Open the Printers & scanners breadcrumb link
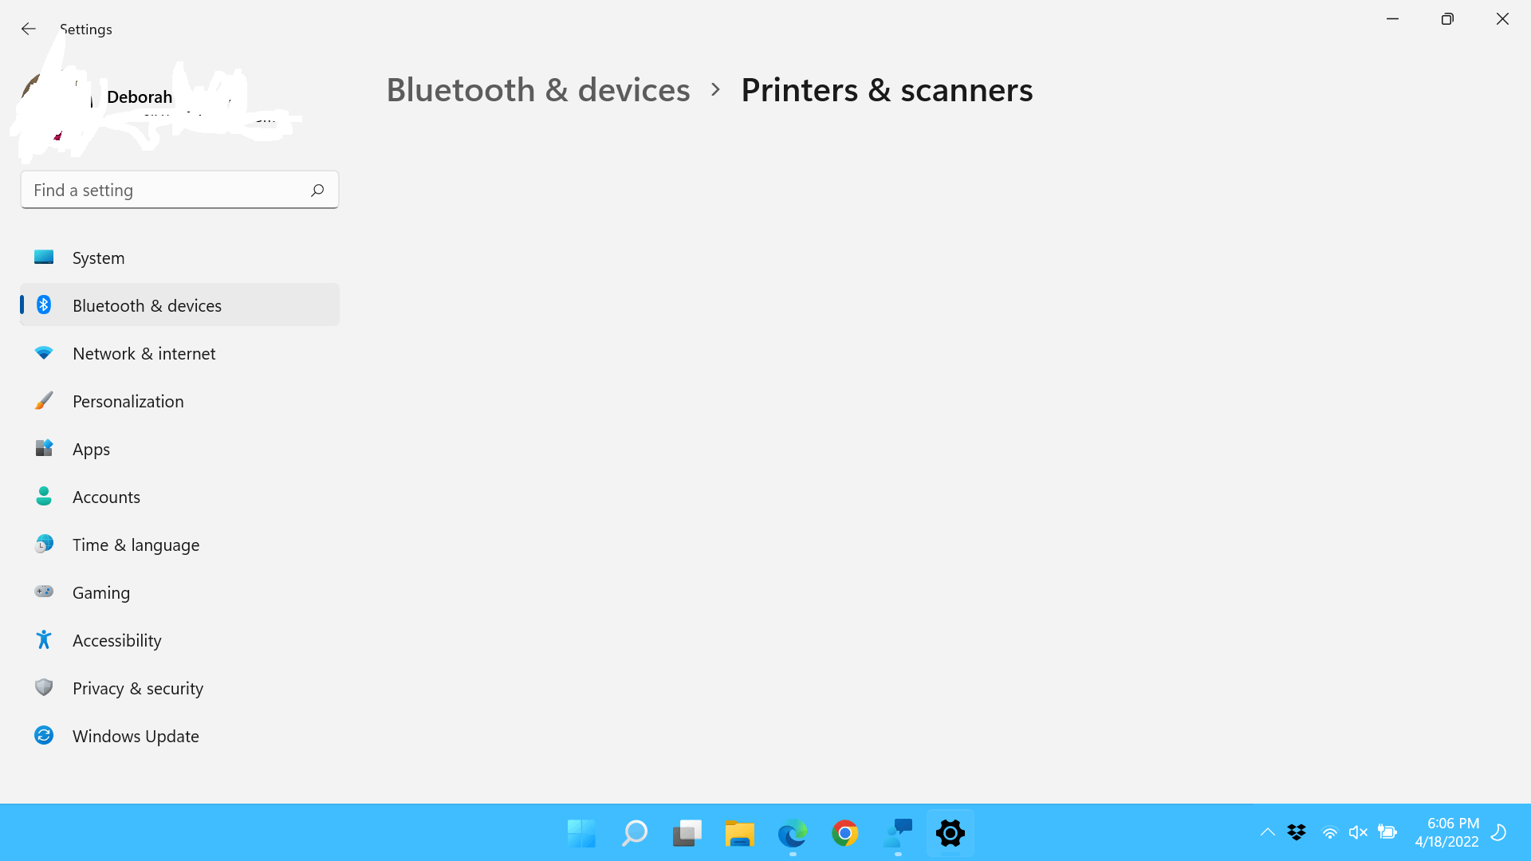Screen dimensions: 1531x861 [x=887, y=88]
